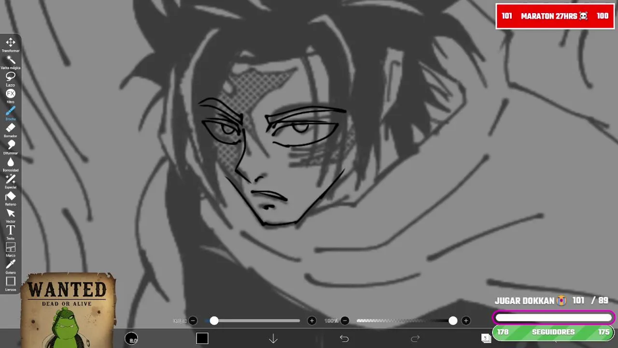Click the brush thickness slider track
Image resolution: width=618 pixels, height=348 pixels.
coord(253,320)
